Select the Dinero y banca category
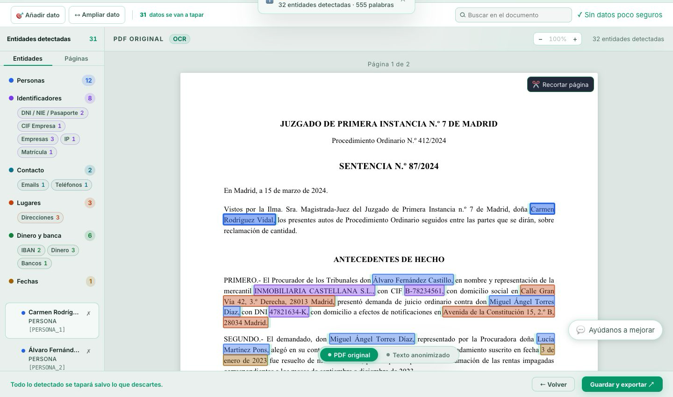The image size is (673, 397). pyautogui.click(x=52, y=235)
